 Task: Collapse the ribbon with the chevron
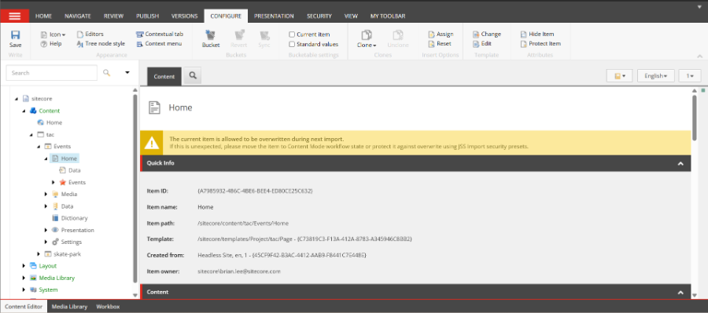pyautogui.click(x=700, y=56)
